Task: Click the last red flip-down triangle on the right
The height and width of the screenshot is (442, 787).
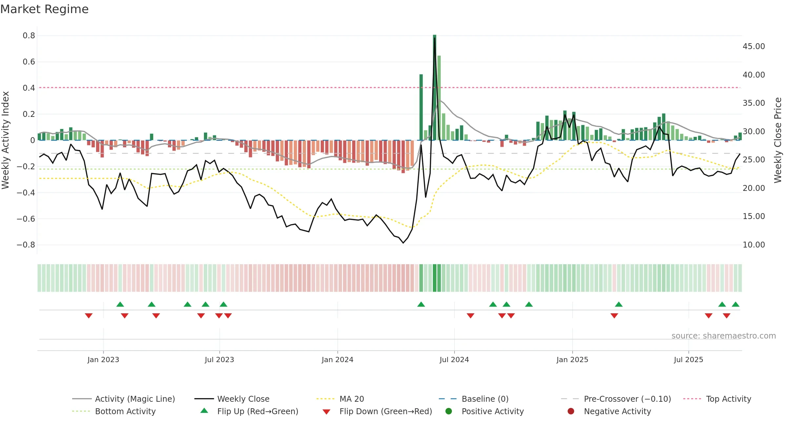Action: coord(727,316)
